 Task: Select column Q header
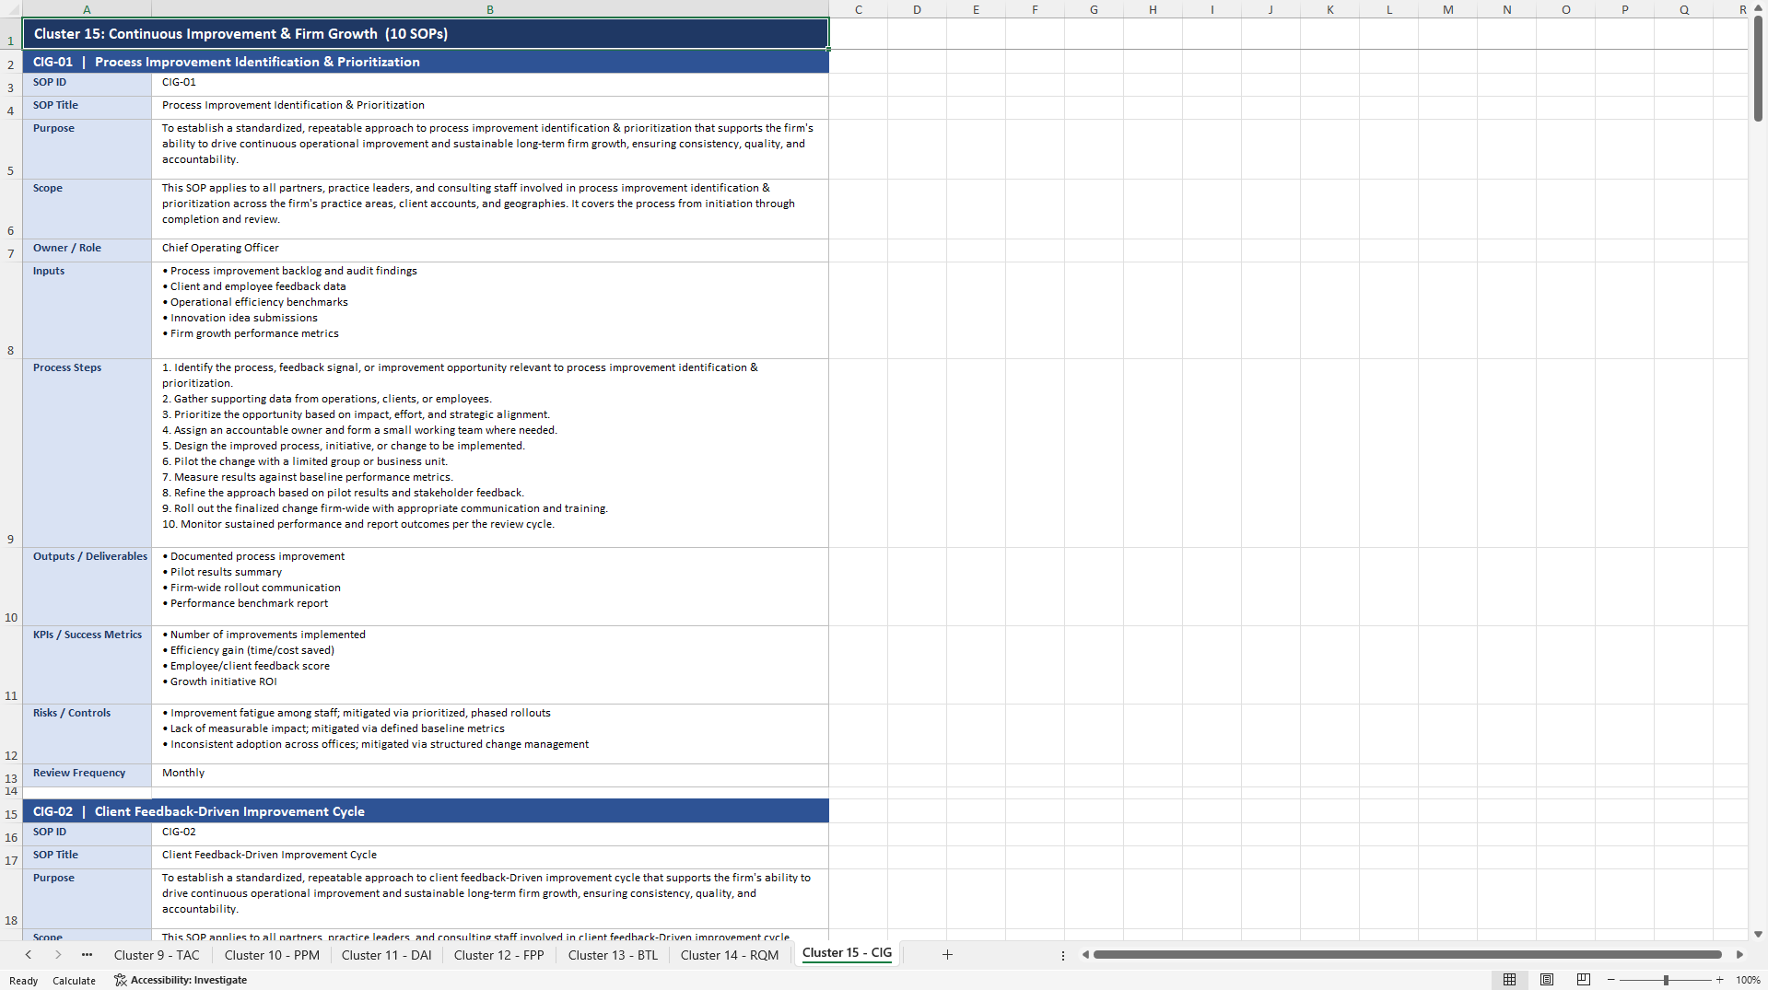pos(1683,9)
